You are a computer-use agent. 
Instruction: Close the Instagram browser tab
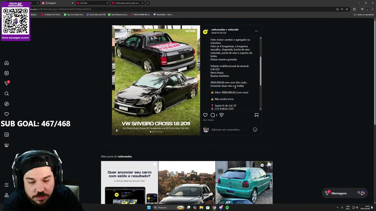tap(73, 3)
